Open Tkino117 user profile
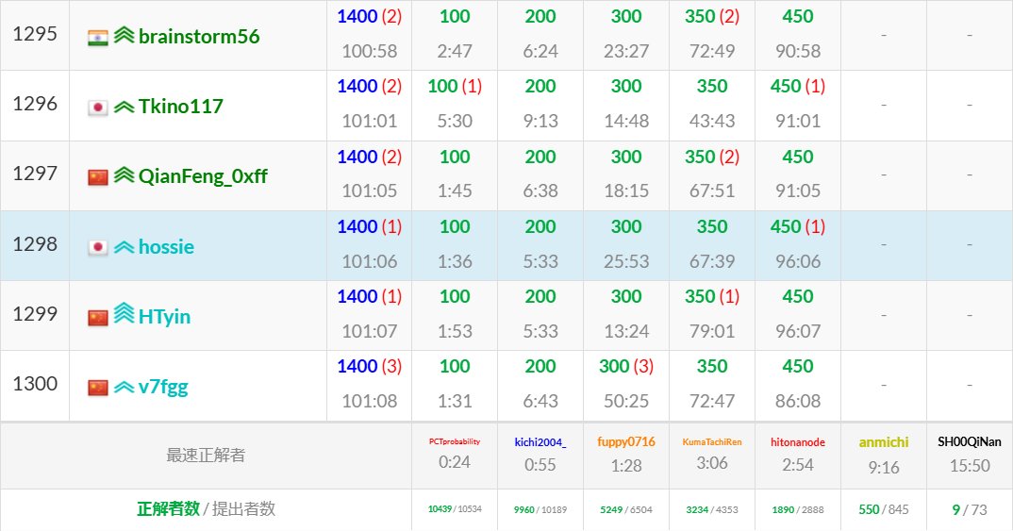Image resolution: width=1013 pixels, height=531 pixels. (181, 106)
